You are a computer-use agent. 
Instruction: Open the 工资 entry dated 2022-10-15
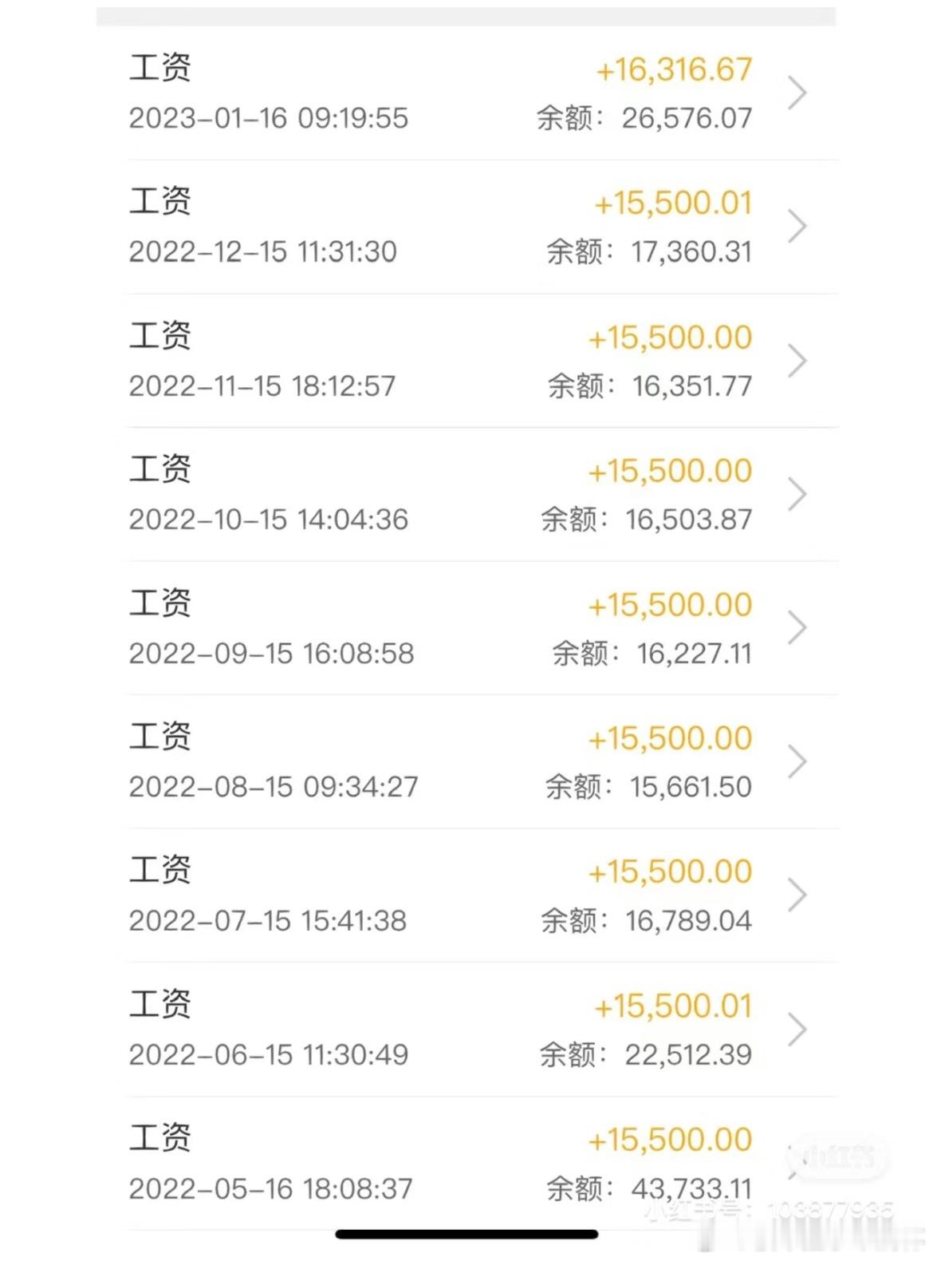482,494
